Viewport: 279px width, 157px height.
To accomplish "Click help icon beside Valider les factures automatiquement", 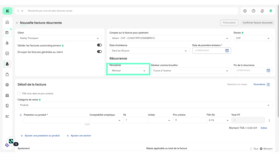I will click(x=62, y=46).
